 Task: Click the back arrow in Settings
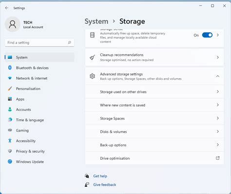click(x=7, y=8)
